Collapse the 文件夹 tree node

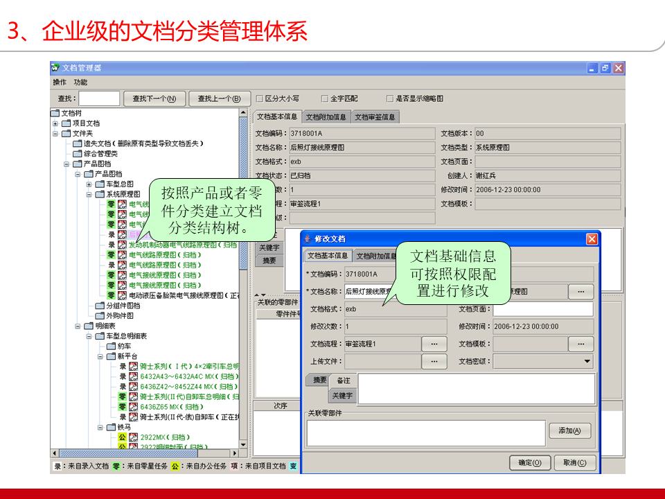coord(55,134)
